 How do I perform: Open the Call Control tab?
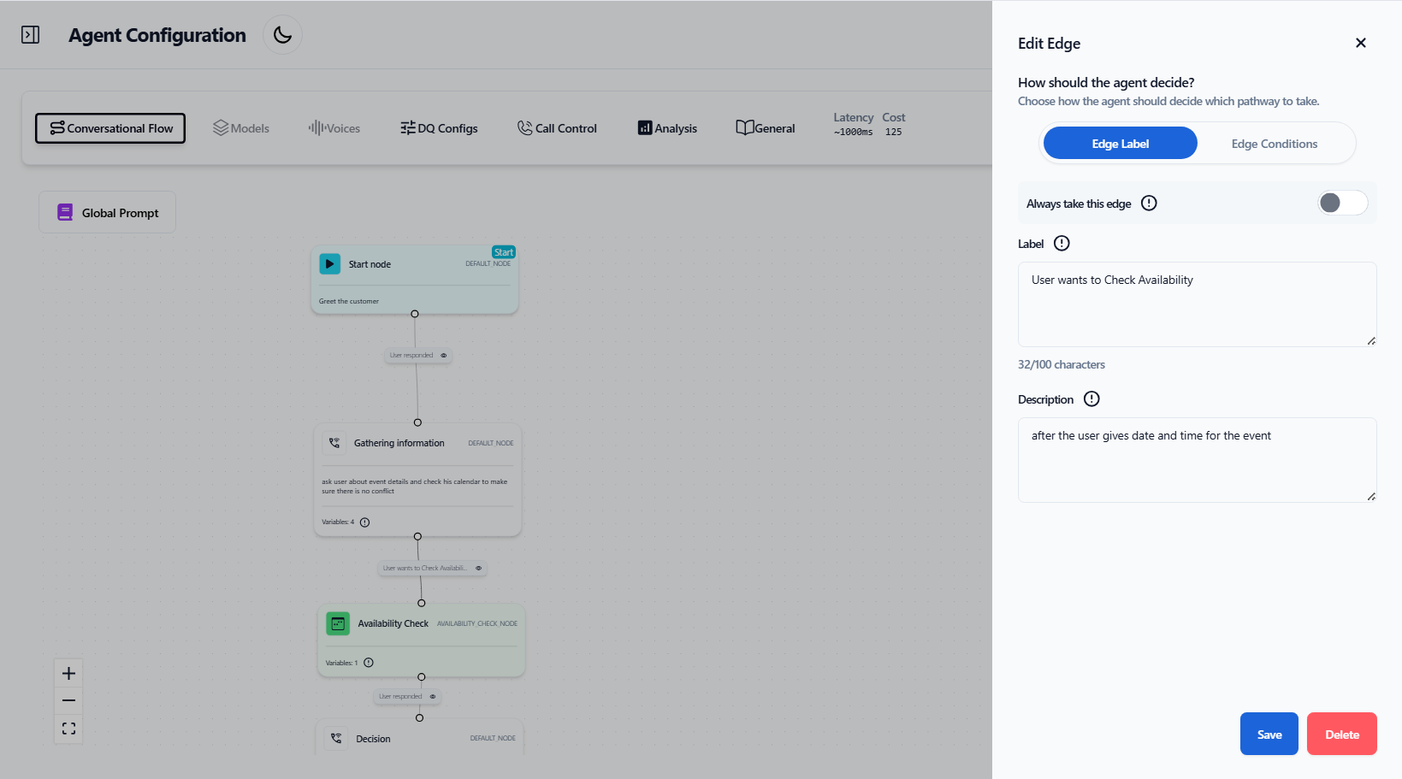click(x=557, y=128)
